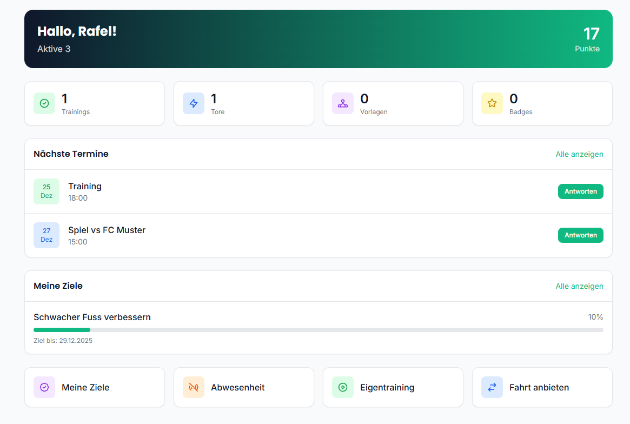630x424 pixels.
Task: Click the purple Meine Ziele shortcut icon
Action: pos(44,387)
